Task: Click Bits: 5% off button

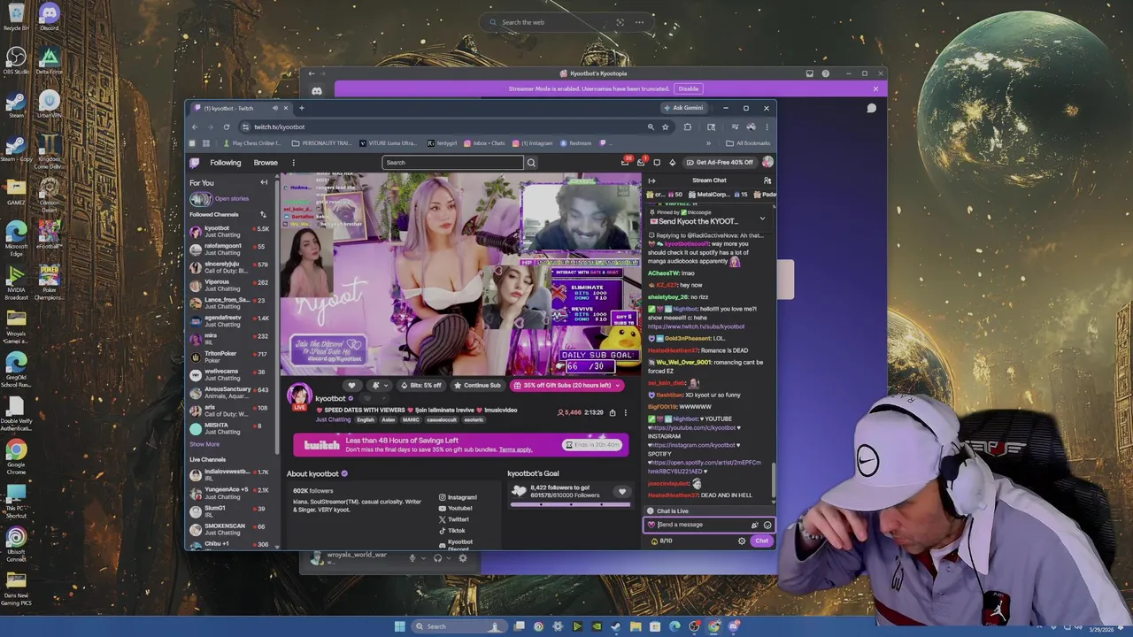Action: point(420,385)
